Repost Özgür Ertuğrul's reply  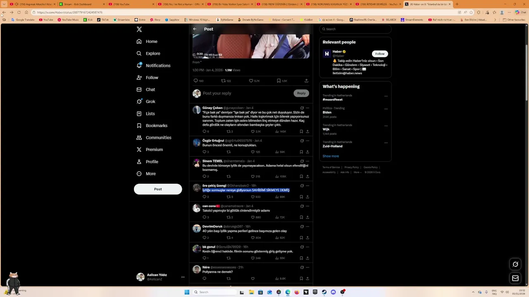click(x=229, y=152)
